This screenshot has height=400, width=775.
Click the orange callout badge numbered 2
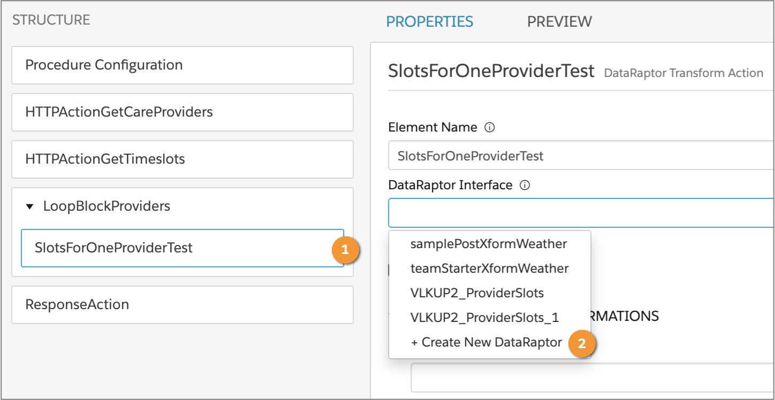click(583, 344)
